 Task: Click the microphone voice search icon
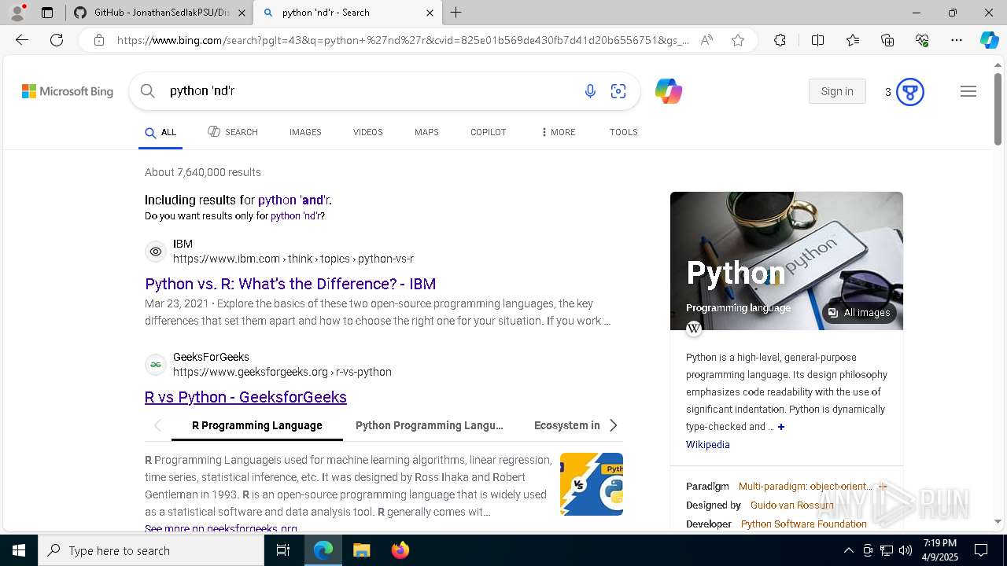(590, 91)
